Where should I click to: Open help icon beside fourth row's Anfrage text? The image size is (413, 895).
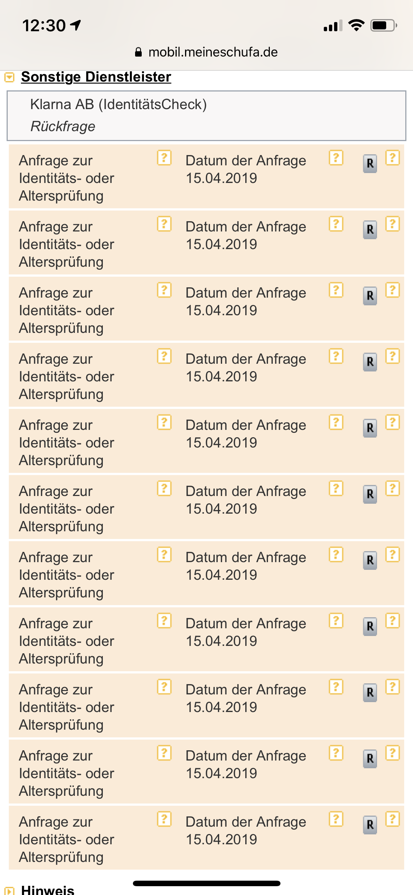click(164, 356)
